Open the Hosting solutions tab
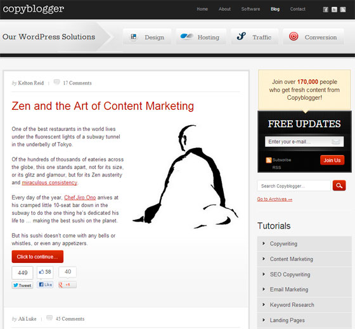The image size is (355, 329). [x=201, y=37]
